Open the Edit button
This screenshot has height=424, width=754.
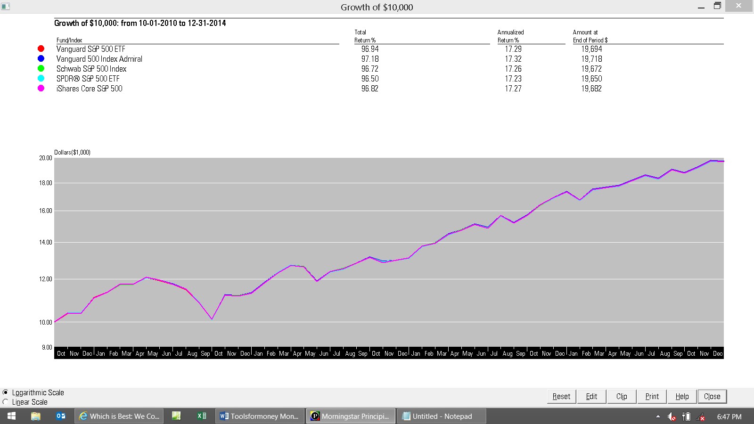pos(591,396)
